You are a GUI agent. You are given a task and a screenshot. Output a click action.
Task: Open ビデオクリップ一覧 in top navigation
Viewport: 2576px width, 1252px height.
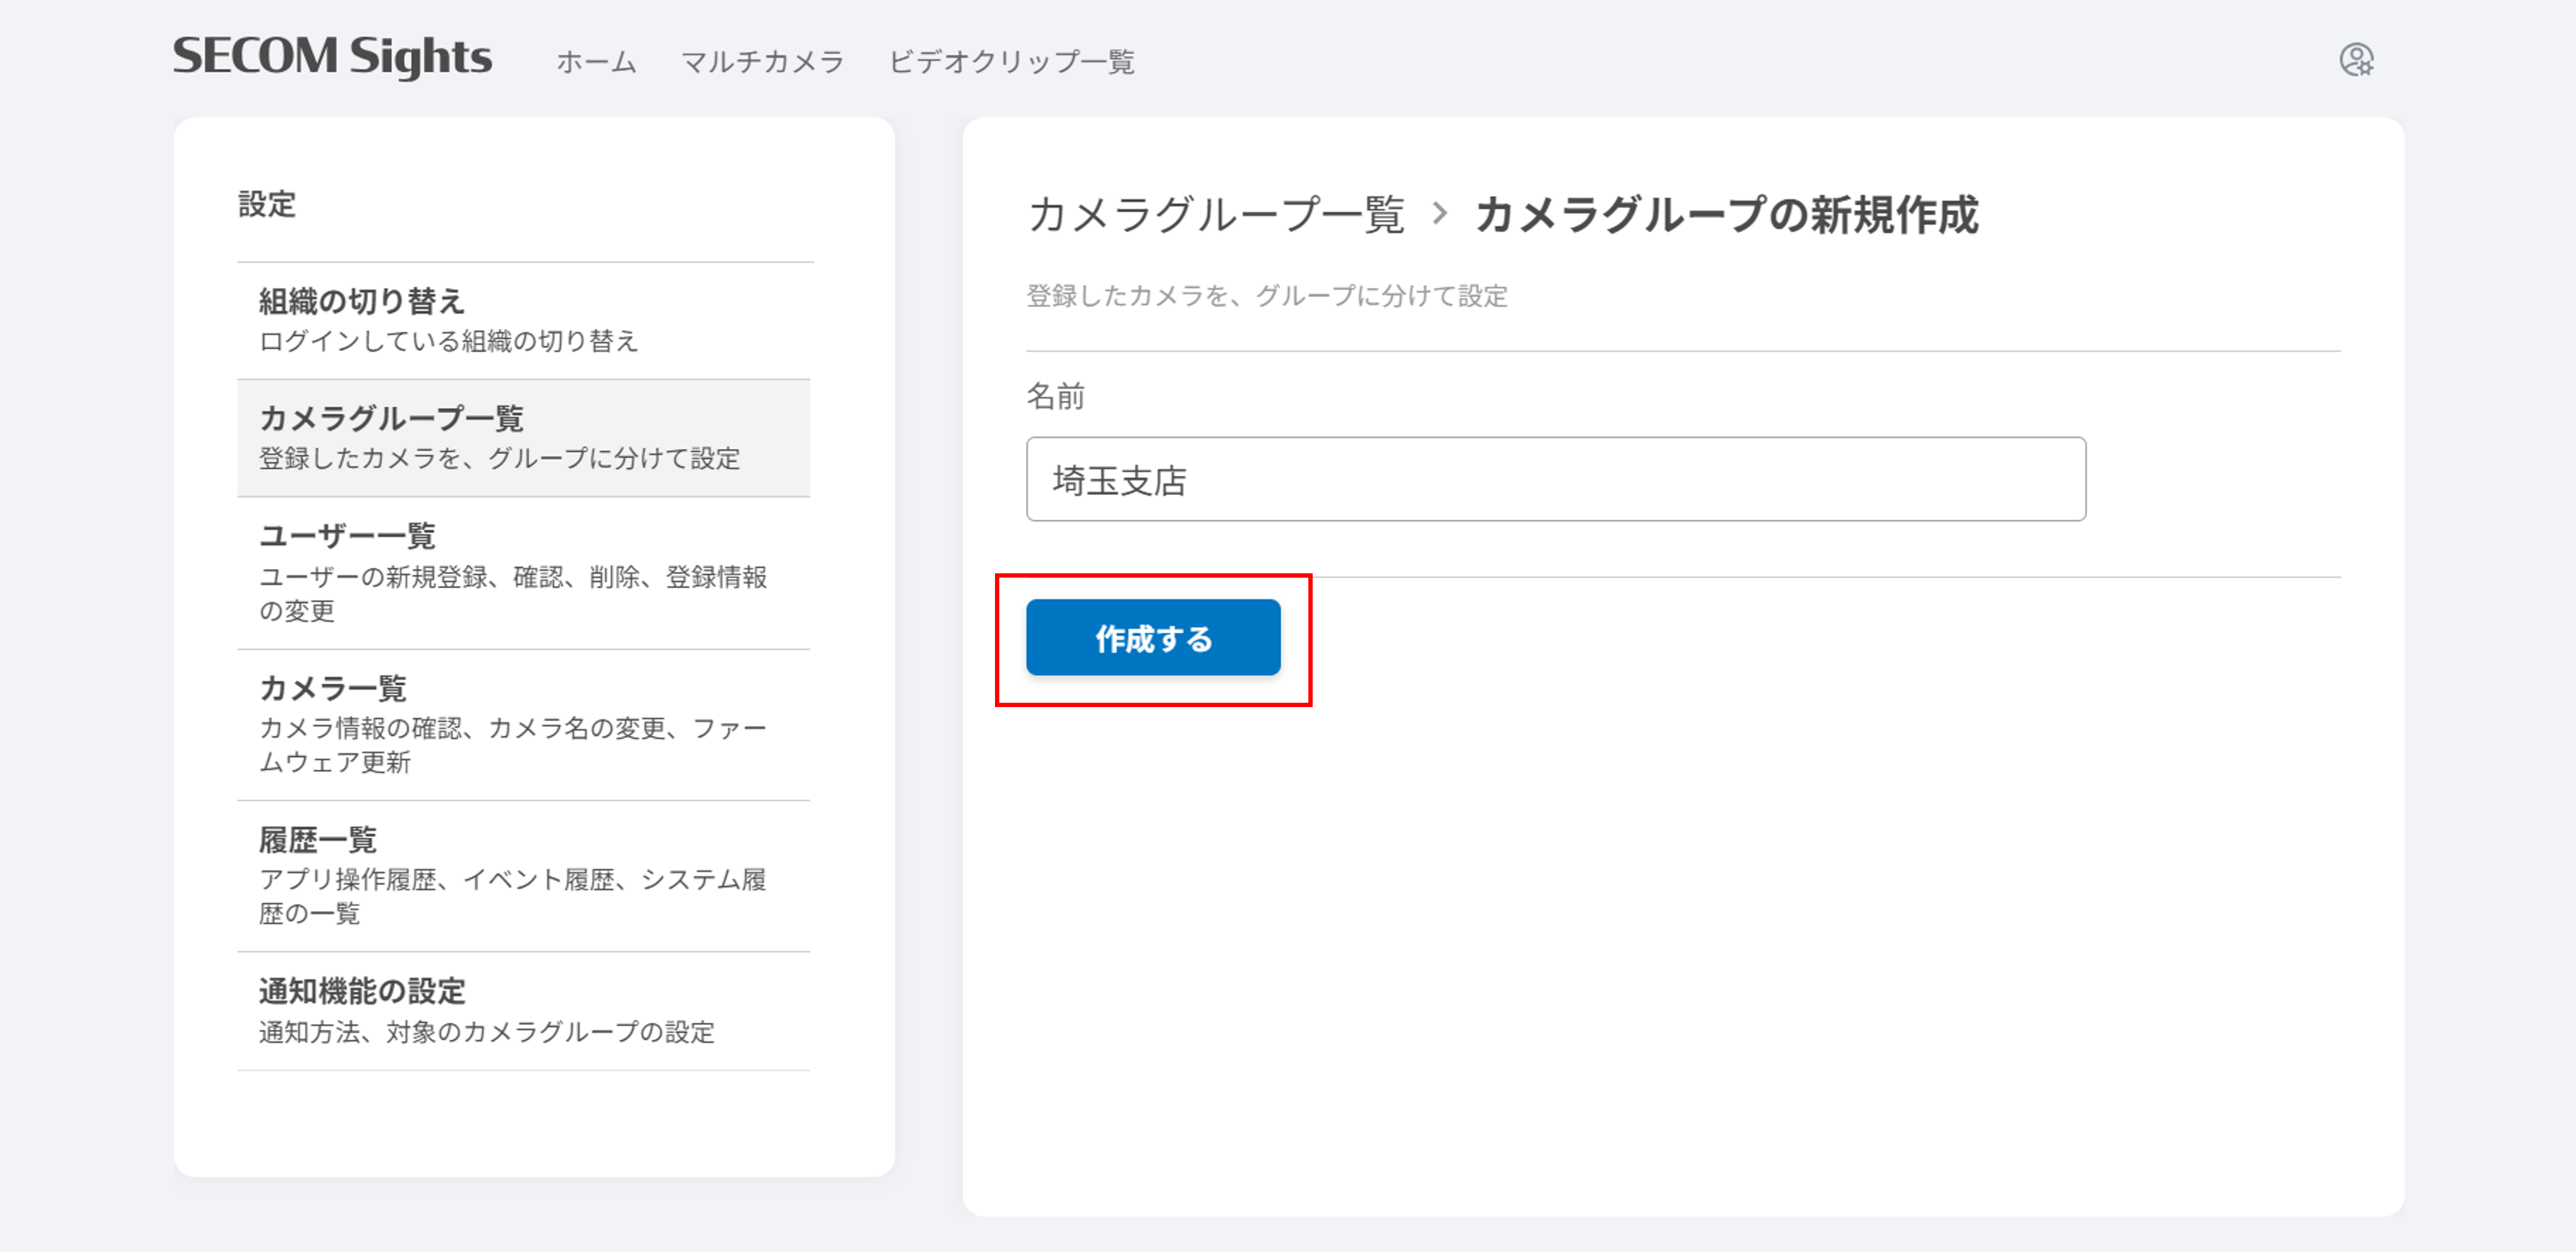[1011, 62]
